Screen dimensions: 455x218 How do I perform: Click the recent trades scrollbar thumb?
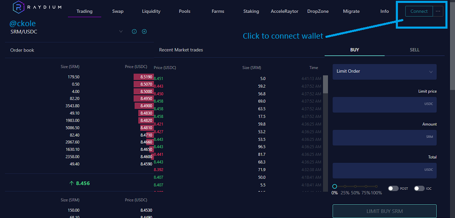pyautogui.click(x=325, y=84)
